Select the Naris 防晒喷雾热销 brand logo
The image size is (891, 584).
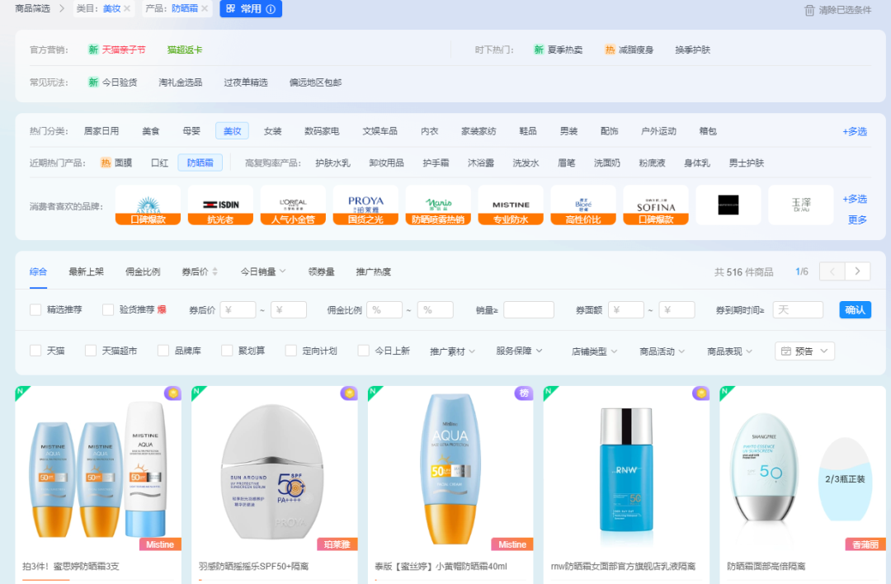tap(438, 205)
